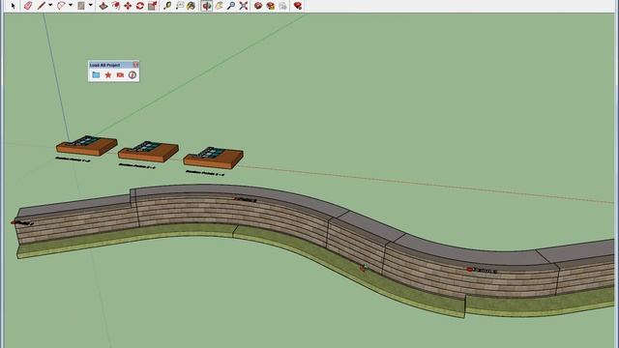Toggle the Orbit tool
The image size is (619, 348).
[206, 6]
